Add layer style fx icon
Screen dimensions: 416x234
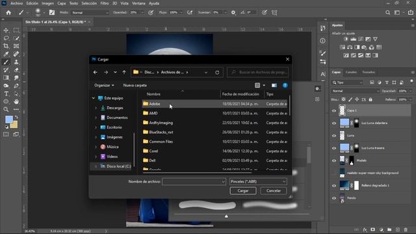tap(365, 229)
